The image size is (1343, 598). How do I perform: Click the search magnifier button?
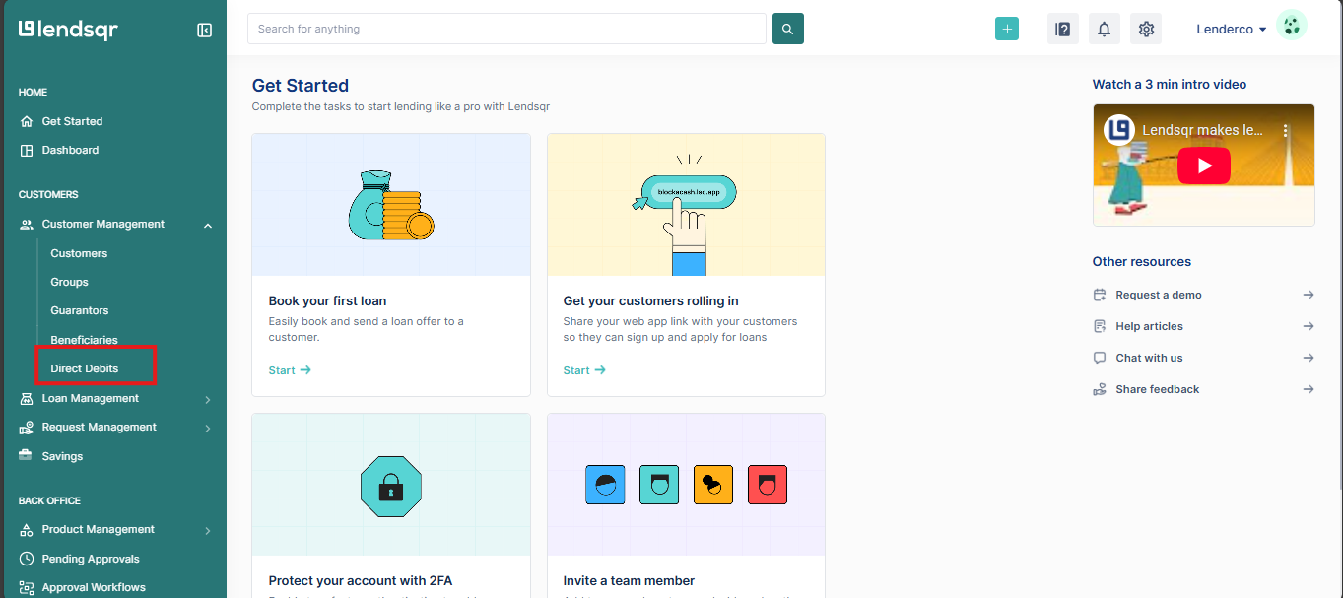click(788, 29)
